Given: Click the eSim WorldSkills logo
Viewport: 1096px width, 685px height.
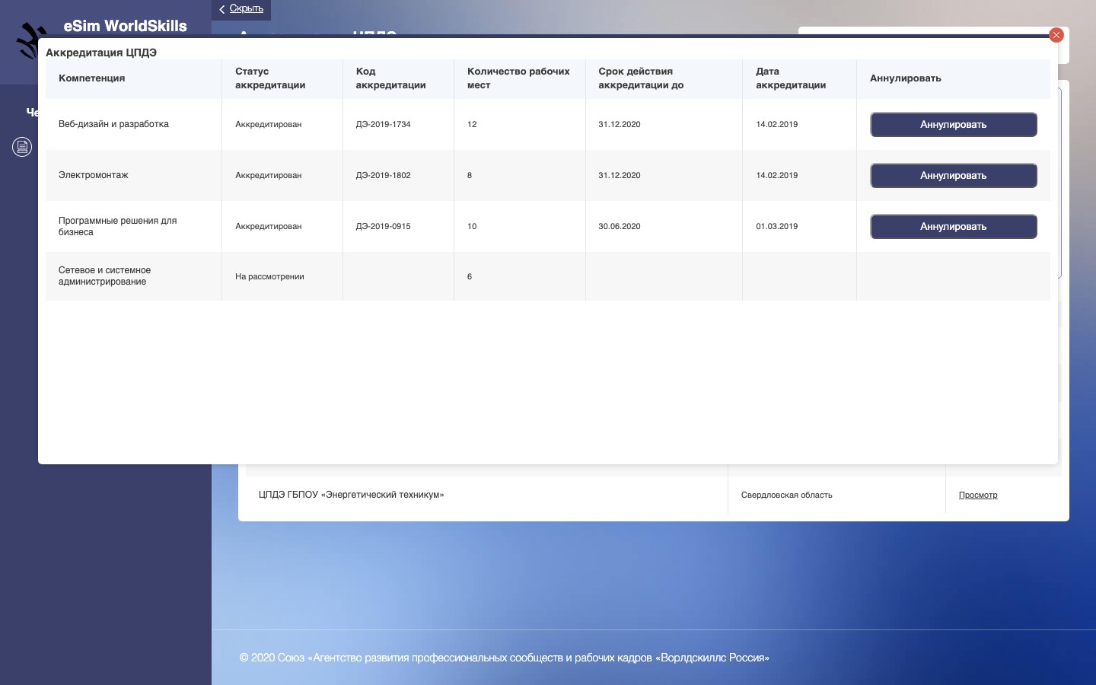Looking at the screenshot, I should (30, 40).
